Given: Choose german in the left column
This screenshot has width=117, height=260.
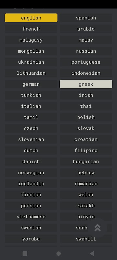Looking at the screenshot, I should pyautogui.click(x=31, y=84).
